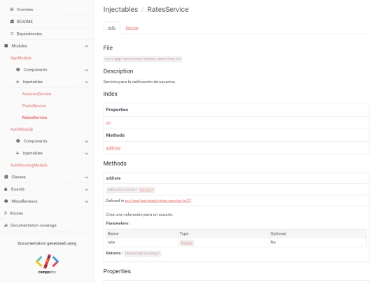Click the compodoc logo
The image size is (378, 283).
(x=48, y=263)
